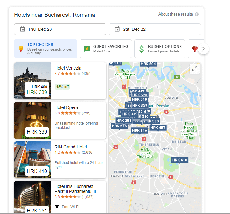Open Hotel ibis Bucharest Palatul Parlamentului listing
The width and height of the screenshot is (230, 214).
(x=60, y=197)
